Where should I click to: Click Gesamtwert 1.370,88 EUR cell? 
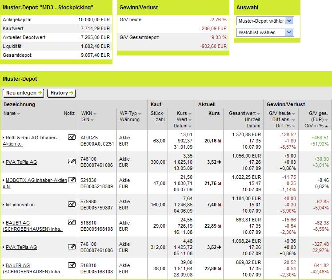[246, 134]
